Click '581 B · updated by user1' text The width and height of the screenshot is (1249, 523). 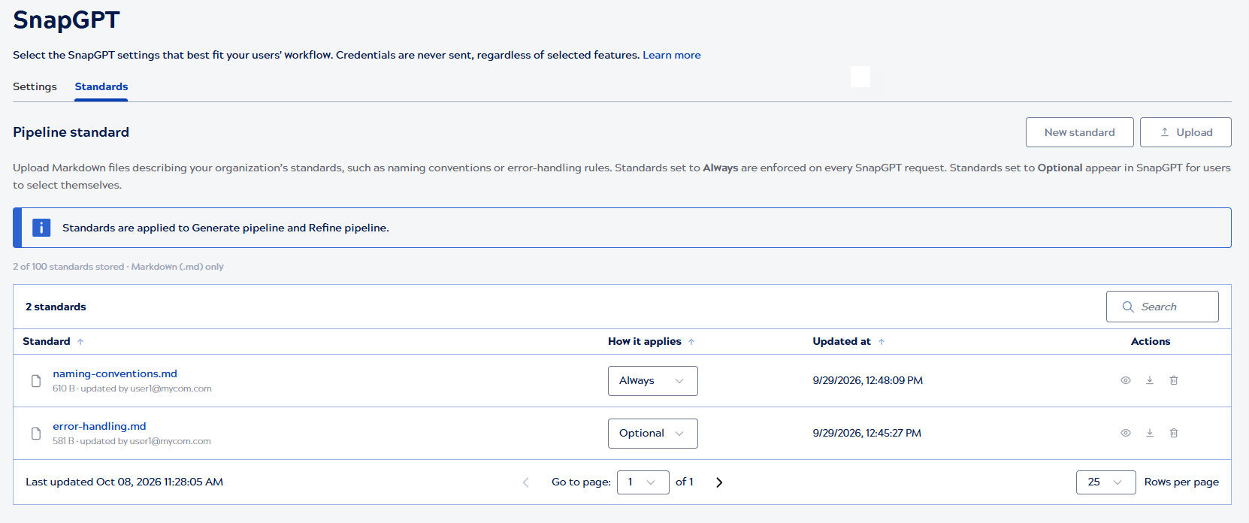click(x=132, y=441)
